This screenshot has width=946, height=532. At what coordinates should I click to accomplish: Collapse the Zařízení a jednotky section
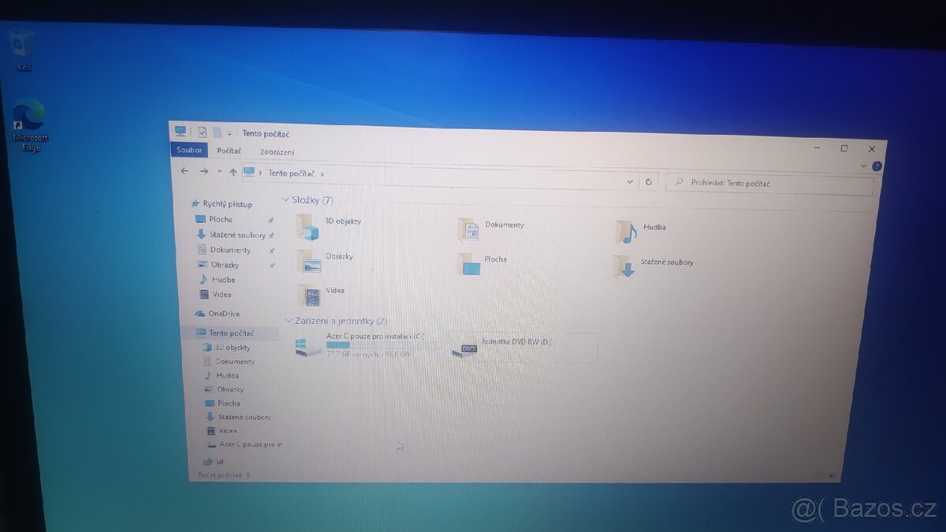click(x=289, y=321)
